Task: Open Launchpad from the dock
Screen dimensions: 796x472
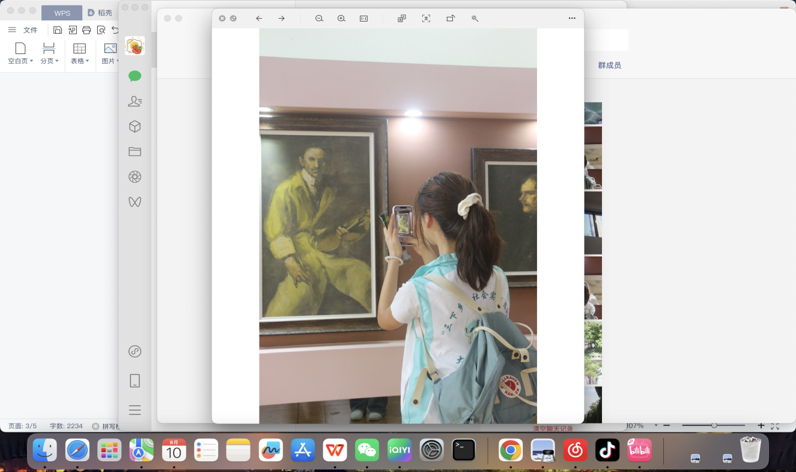Action: [109, 450]
